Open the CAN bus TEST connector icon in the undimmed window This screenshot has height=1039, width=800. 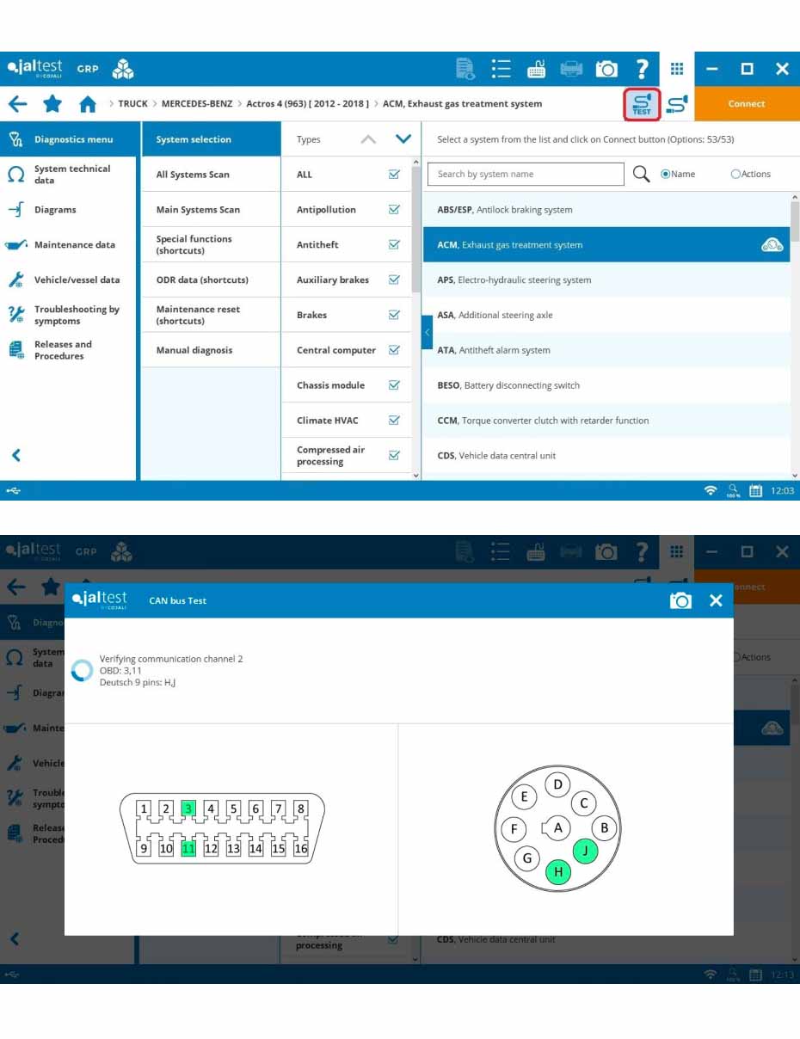[642, 104]
